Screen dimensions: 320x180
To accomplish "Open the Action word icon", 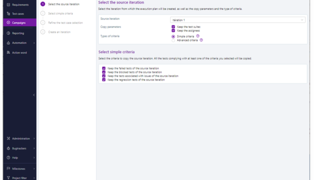I will (8, 52).
